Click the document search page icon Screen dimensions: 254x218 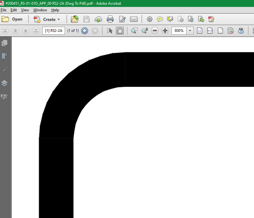click(190, 19)
